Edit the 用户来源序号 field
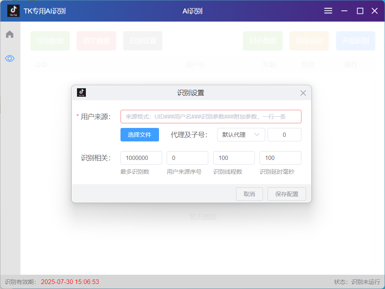This screenshot has width=385, height=289. (x=187, y=158)
